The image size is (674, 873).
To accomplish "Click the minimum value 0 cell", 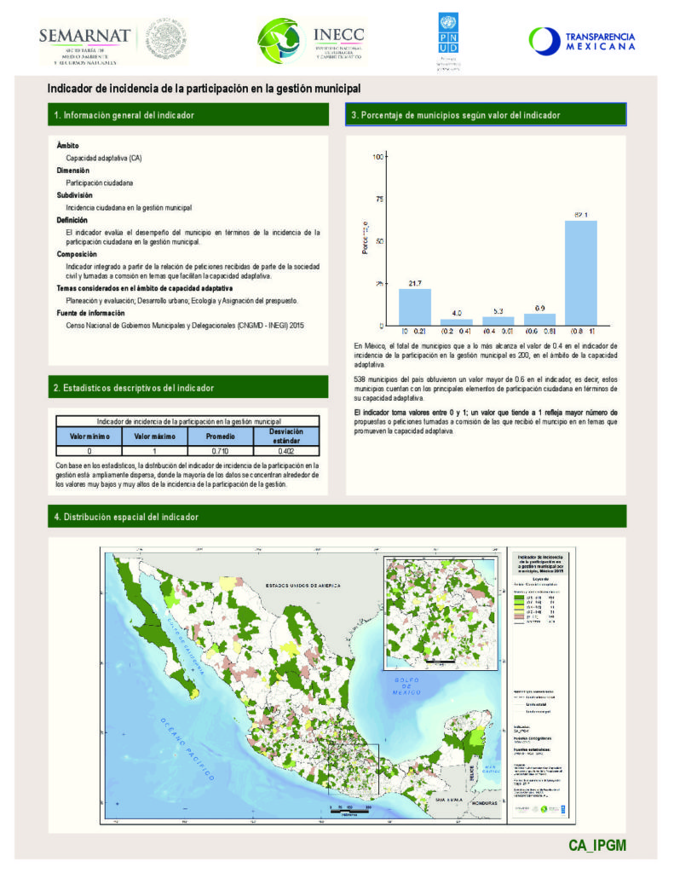I will coord(89,451).
